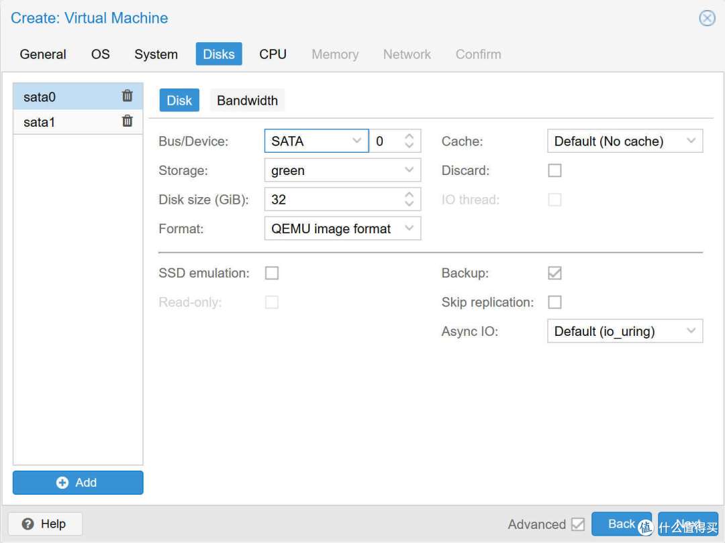The width and height of the screenshot is (725, 543).
Task: Delete the sata1 disk with trash icon
Action: click(127, 121)
